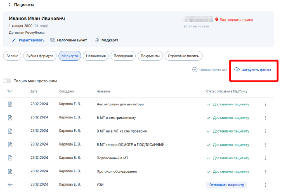Click the cloud upload icon Загрузить файлы

point(237,70)
